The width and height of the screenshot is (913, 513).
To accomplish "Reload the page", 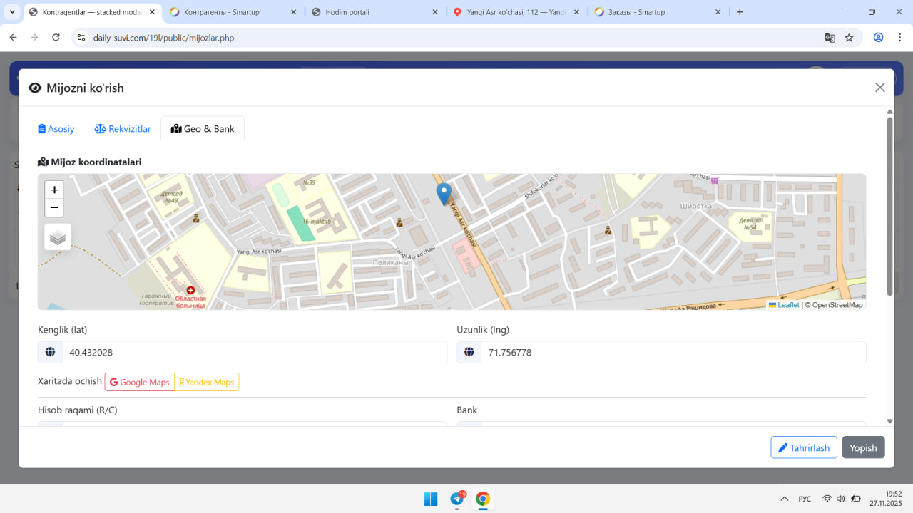I will click(56, 38).
